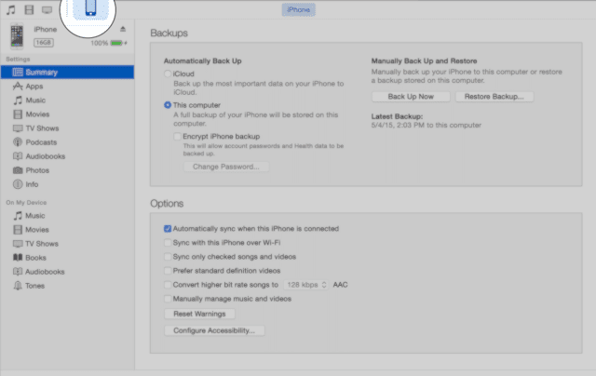This screenshot has width=596, height=376.
Task: Click Configure Accessibility button
Action: [214, 330]
